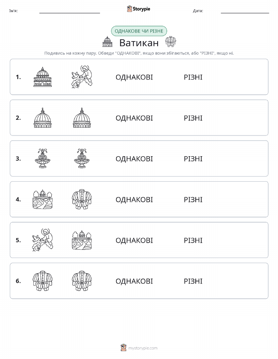Click the Storypie logo at the top
The width and height of the screenshot is (278, 359).
[138, 9]
